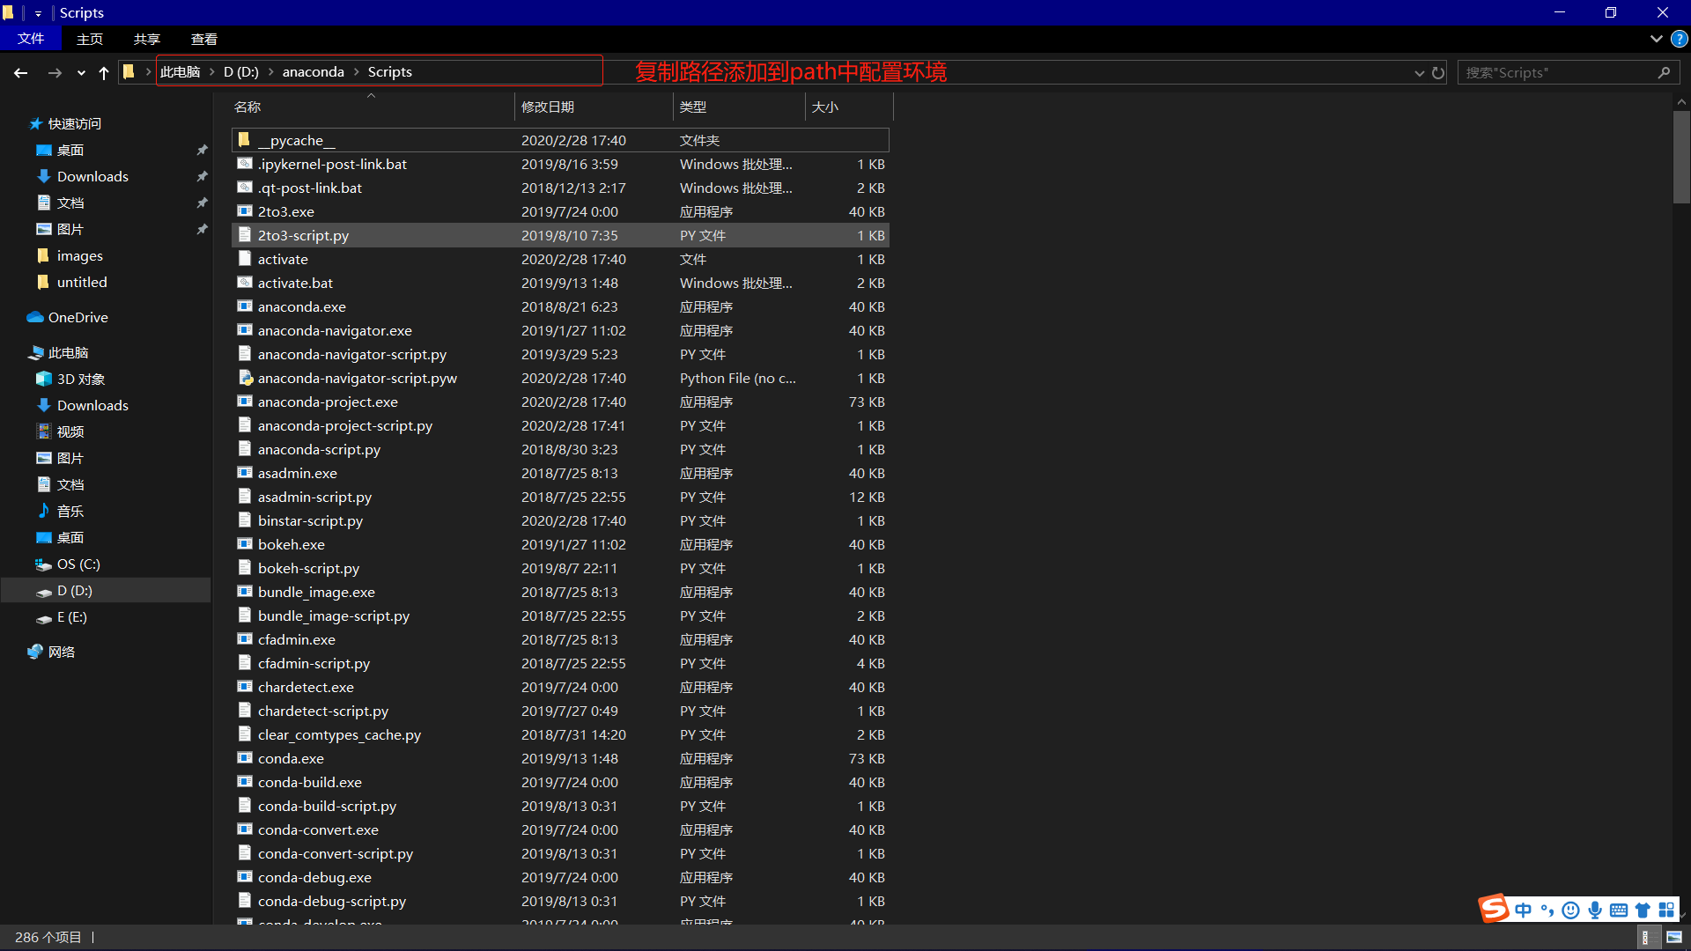Select anaconda-navigator.exe file
1691x951 pixels.
[560, 330]
